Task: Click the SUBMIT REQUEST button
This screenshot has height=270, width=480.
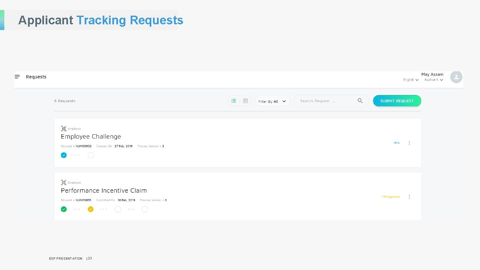Action: coord(397,101)
